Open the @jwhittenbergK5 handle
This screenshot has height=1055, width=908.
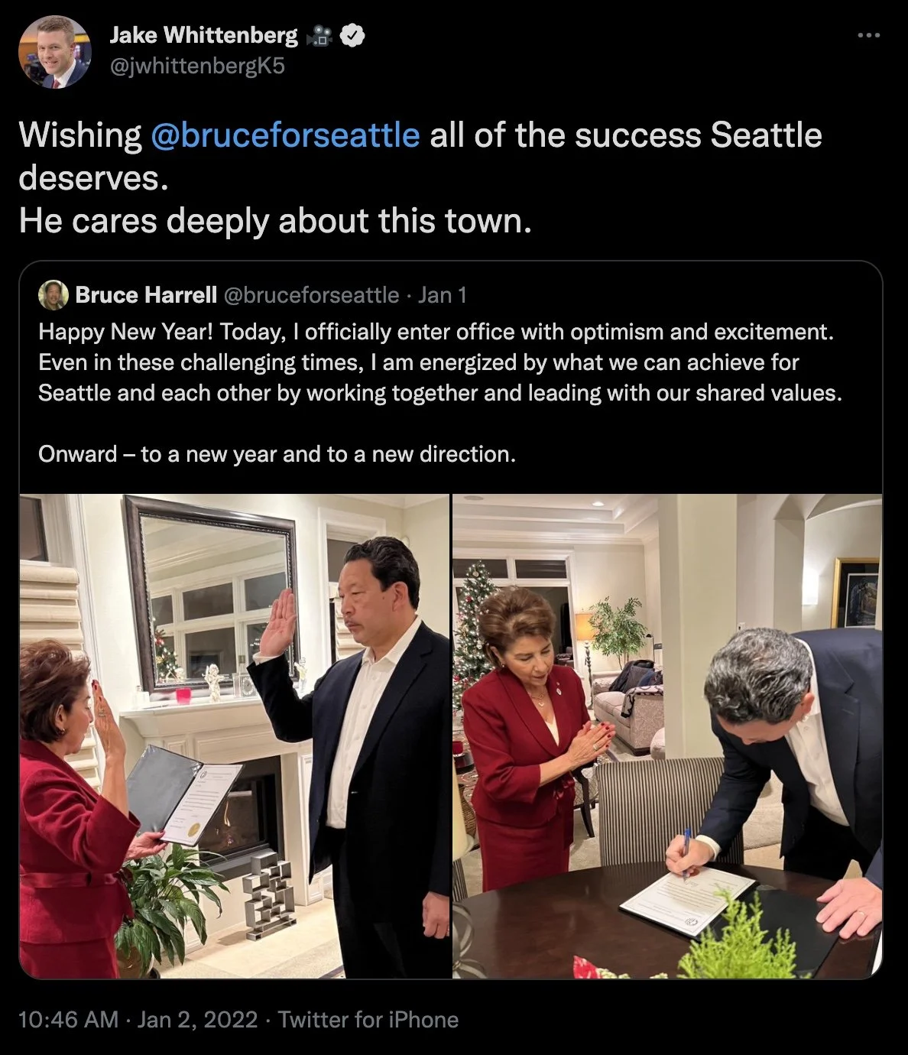197,67
